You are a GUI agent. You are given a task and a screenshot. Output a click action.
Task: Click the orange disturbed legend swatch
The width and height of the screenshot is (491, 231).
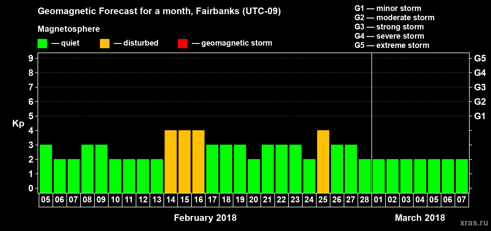click(105, 44)
